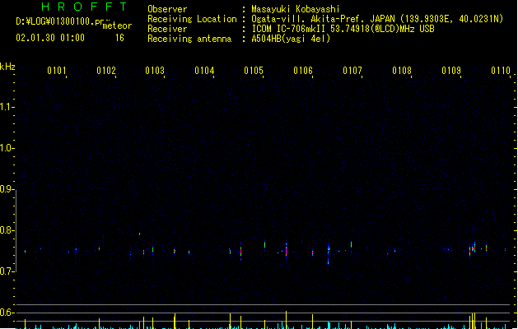
Task: Click the meteor count value 16
Action: point(119,38)
